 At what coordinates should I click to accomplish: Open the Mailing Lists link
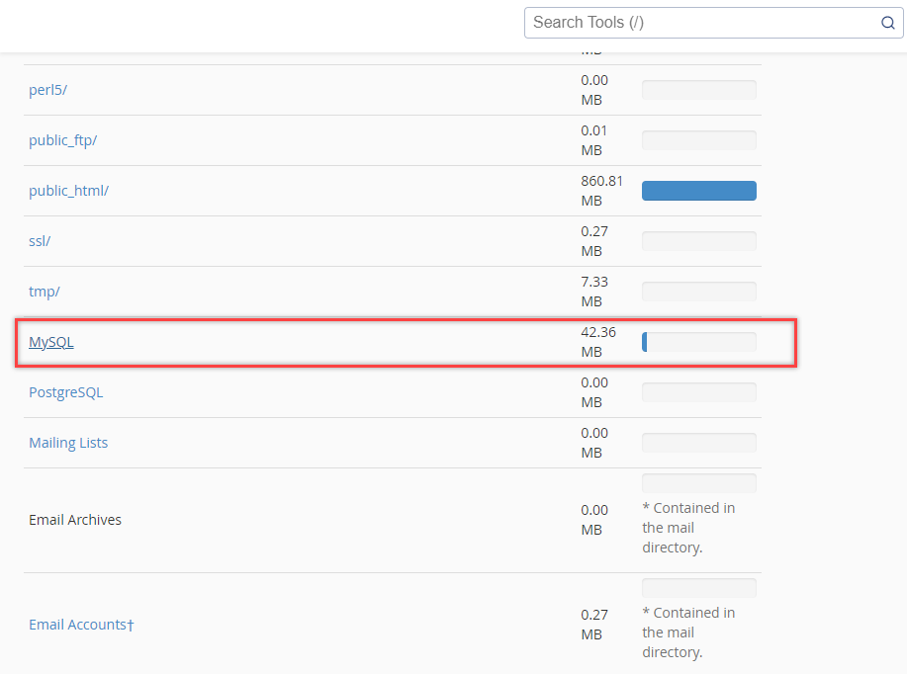[x=68, y=442]
